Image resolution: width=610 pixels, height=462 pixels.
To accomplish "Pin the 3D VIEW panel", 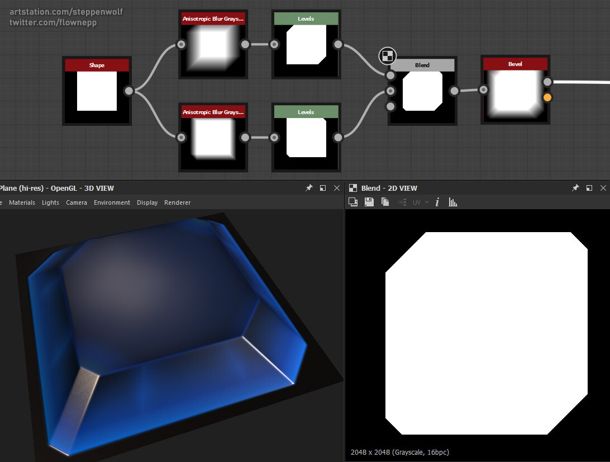I will (x=309, y=188).
